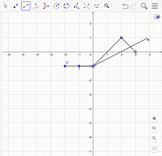Image resolution: width=162 pixels, height=156 pixels.
Task: Click the highlighted point at (0, -1)
Action: tap(93, 66)
